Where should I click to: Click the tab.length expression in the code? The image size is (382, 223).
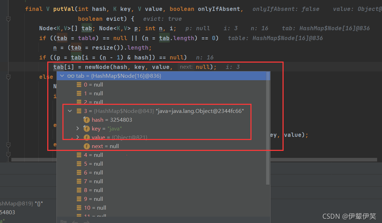tap(177, 38)
